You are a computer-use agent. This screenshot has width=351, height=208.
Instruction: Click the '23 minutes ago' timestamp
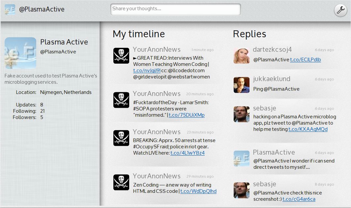200,132
